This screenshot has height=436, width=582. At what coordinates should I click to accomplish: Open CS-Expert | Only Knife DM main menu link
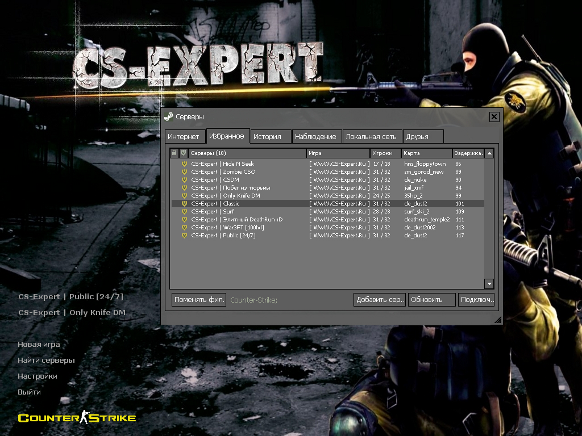coord(72,313)
